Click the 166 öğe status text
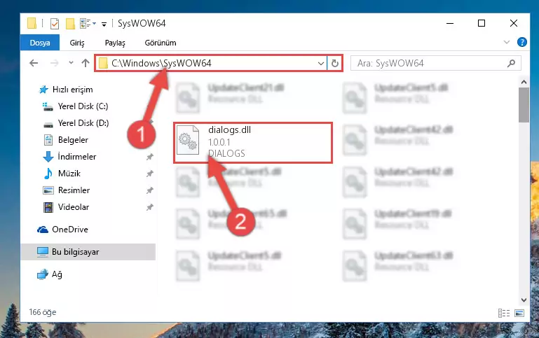Image resolution: width=539 pixels, height=338 pixels. [43, 312]
